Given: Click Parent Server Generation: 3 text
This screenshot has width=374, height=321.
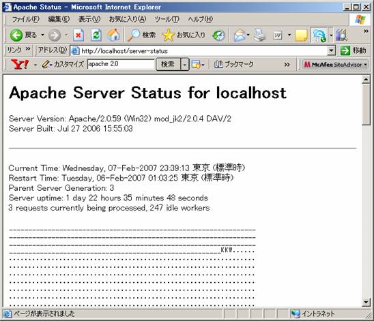Looking at the screenshot, I should tap(61, 188).
